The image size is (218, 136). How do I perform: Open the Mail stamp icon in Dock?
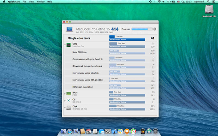[76, 131]
